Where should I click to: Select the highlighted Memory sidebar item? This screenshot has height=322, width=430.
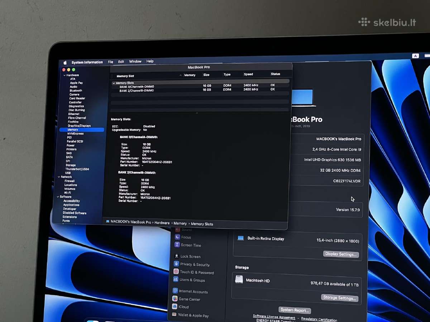(82, 130)
